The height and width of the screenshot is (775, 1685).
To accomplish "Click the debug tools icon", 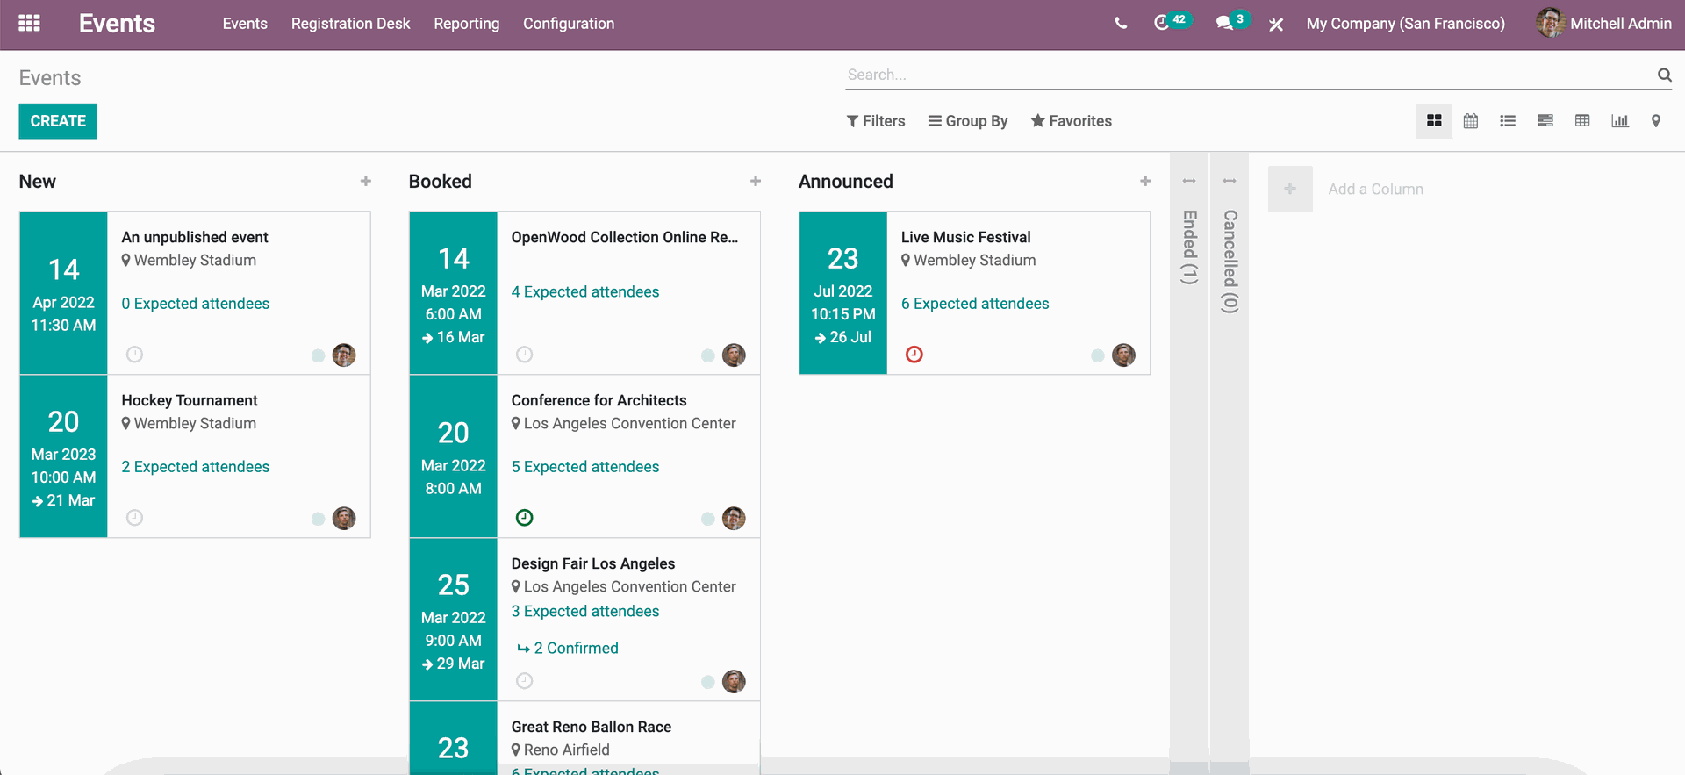I will [x=1276, y=25].
